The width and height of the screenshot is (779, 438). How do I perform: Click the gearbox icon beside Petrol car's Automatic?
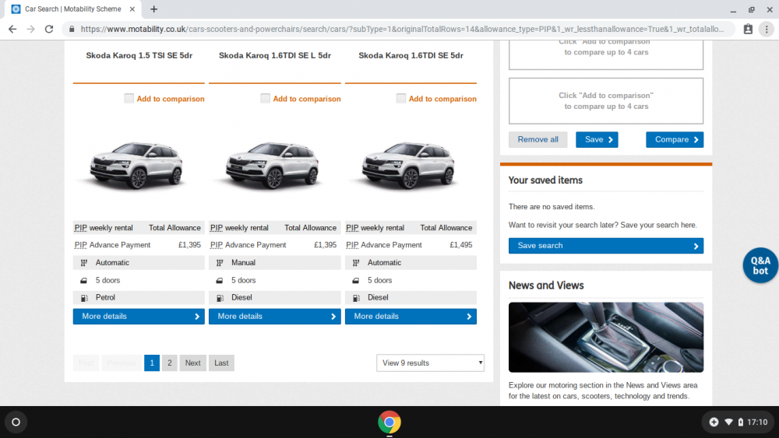pos(84,263)
